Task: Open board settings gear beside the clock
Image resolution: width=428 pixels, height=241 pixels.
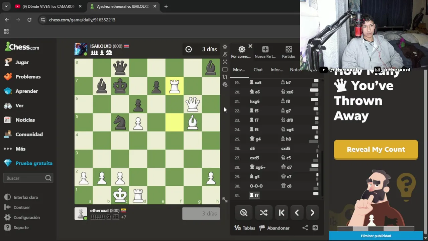Action: pyautogui.click(x=225, y=47)
